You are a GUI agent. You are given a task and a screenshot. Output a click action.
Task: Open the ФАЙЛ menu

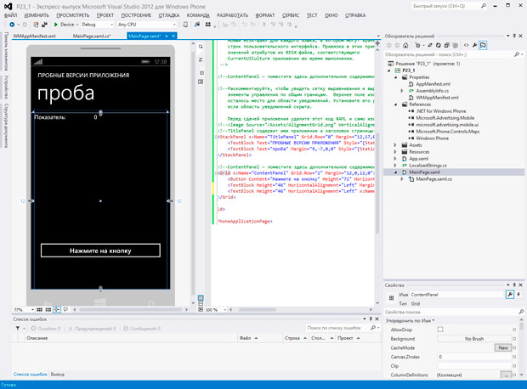[x=10, y=15]
